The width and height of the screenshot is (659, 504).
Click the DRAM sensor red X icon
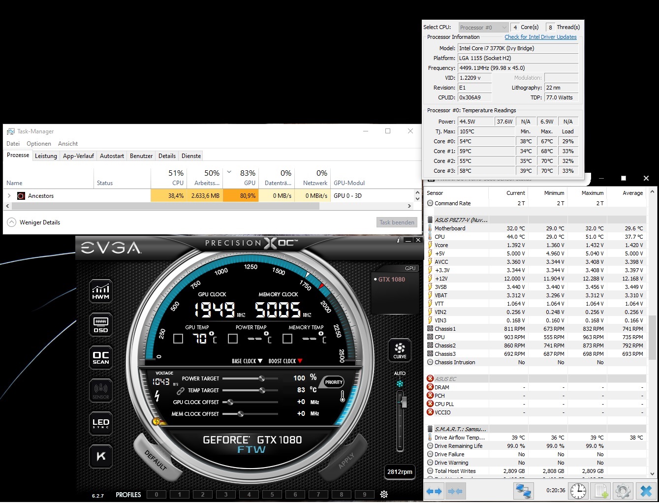[x=430, y=387]
